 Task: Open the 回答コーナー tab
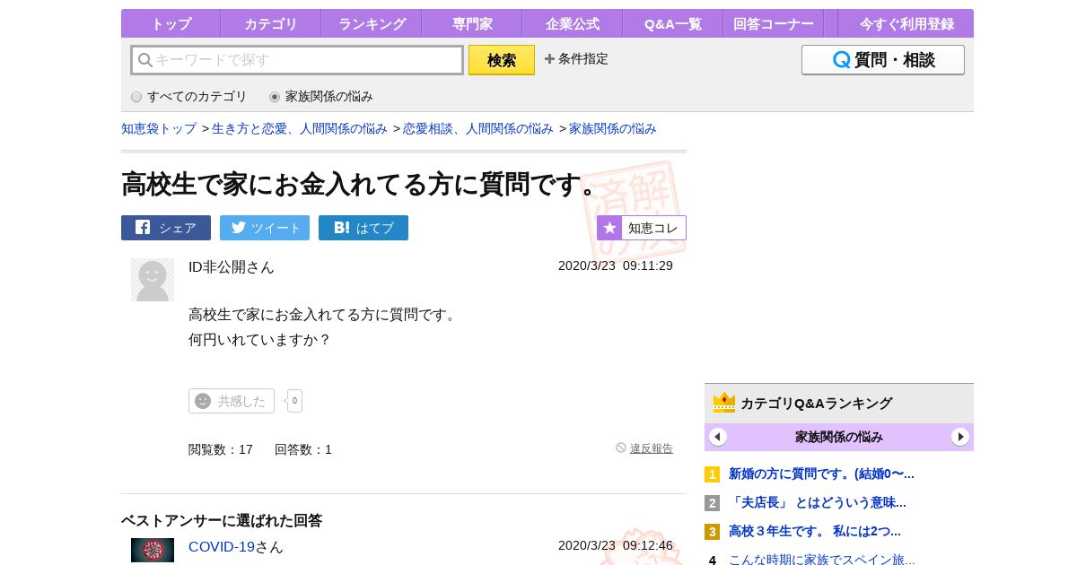774,24
